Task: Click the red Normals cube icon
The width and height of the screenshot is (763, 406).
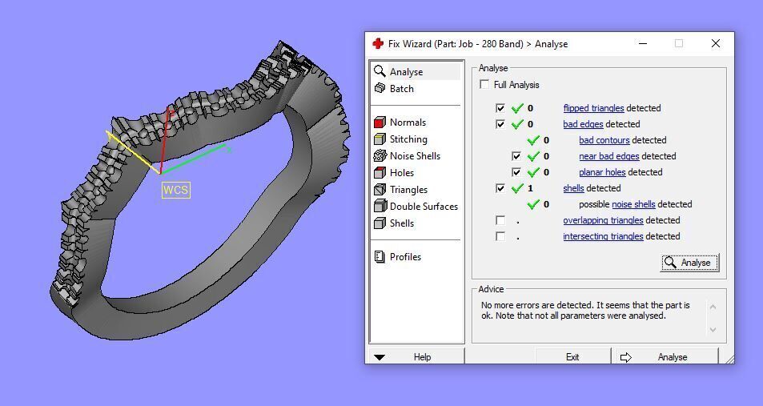Action: (379, 123)
